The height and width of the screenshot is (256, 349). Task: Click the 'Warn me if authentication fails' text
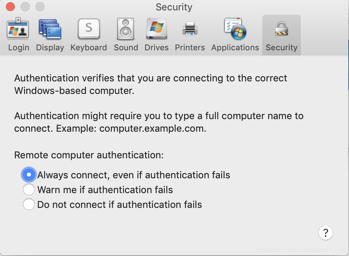[x=105, y=190]
